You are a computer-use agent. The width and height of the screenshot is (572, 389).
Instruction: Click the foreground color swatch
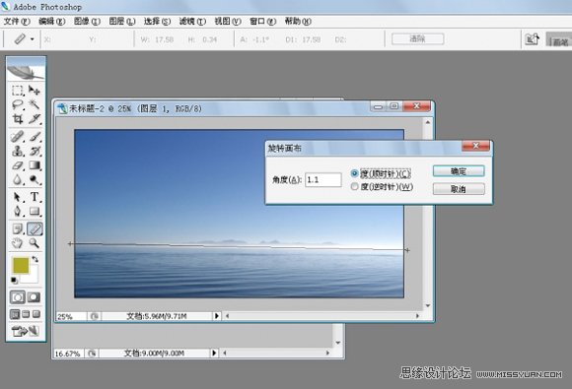[x=21, y=265]
